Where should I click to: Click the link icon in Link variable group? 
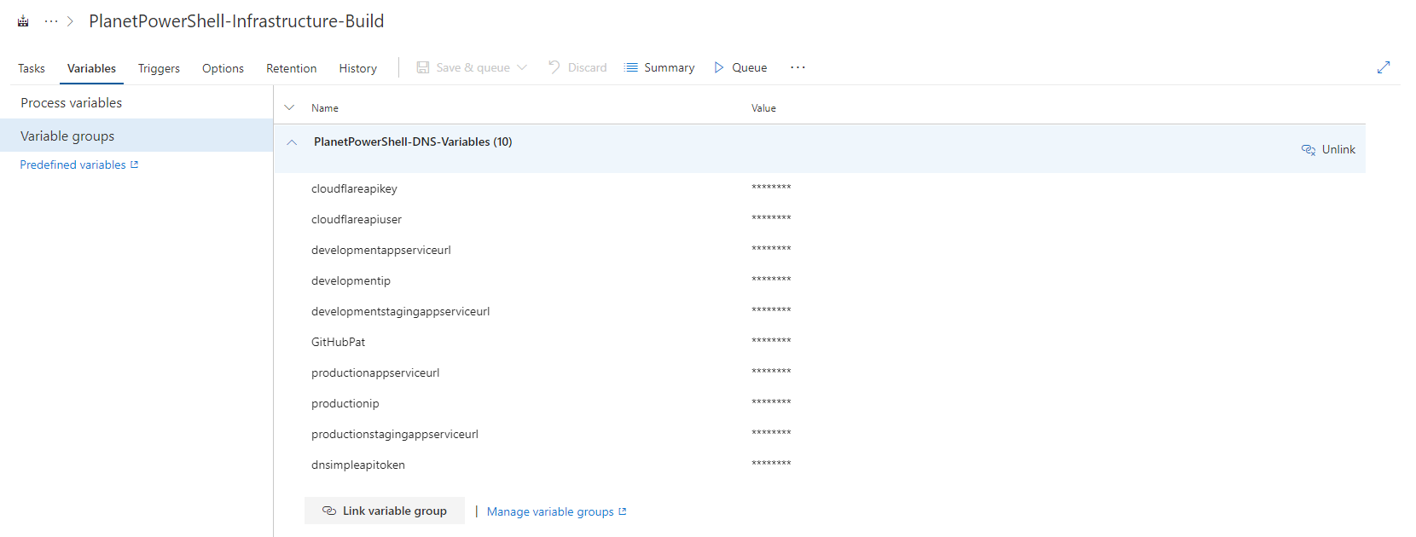(329, 511)
